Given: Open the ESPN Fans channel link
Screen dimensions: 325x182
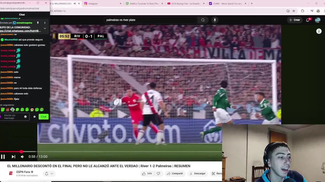Looking at the screenshot, I should pos(23,172).
